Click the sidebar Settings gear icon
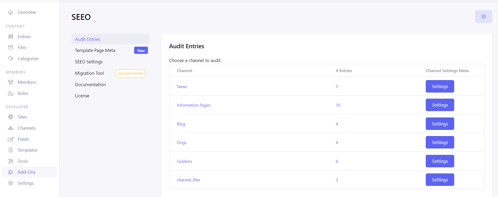 [x=11, y=183]
